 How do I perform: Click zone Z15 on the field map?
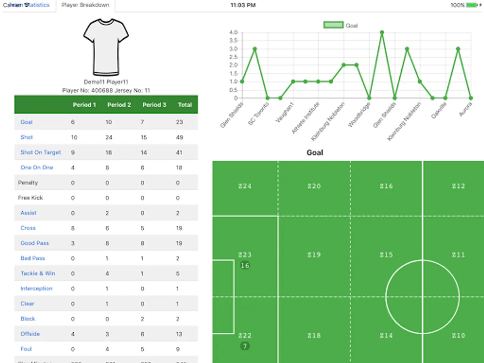(386, 255)
